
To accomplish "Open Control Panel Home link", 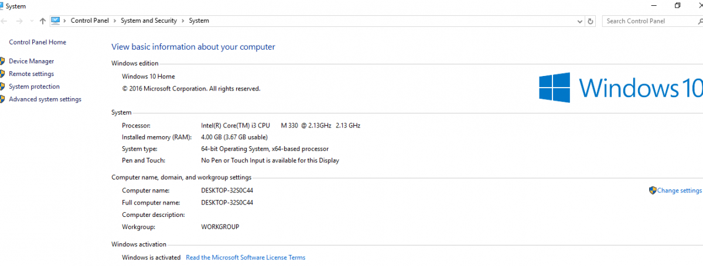I will [x=37, y=42].
